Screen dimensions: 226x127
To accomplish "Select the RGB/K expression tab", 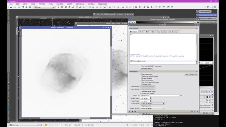I will (x=133, y=32).
